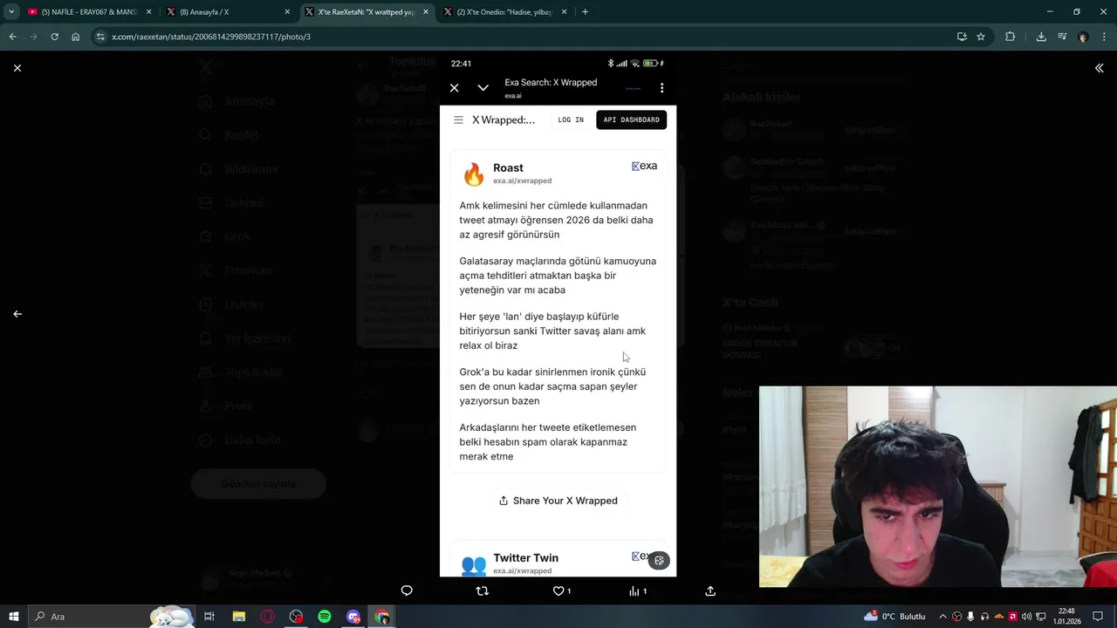Open Discord from the taskbar
Viewport: 1117px width, 628px height.
point(353,617)
